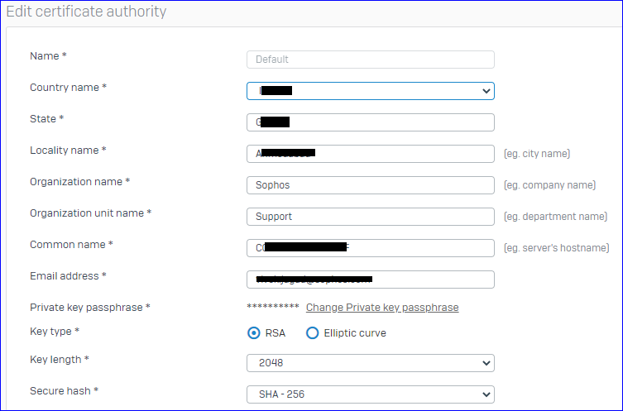Image resolution: width=623 pixels, height=411 pixels.
Task: Click the 'Email address *' label
Action: tap(68, 275)
